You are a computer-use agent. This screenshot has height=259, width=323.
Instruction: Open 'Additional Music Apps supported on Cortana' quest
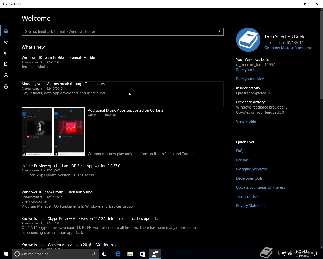tap(125, 110)
